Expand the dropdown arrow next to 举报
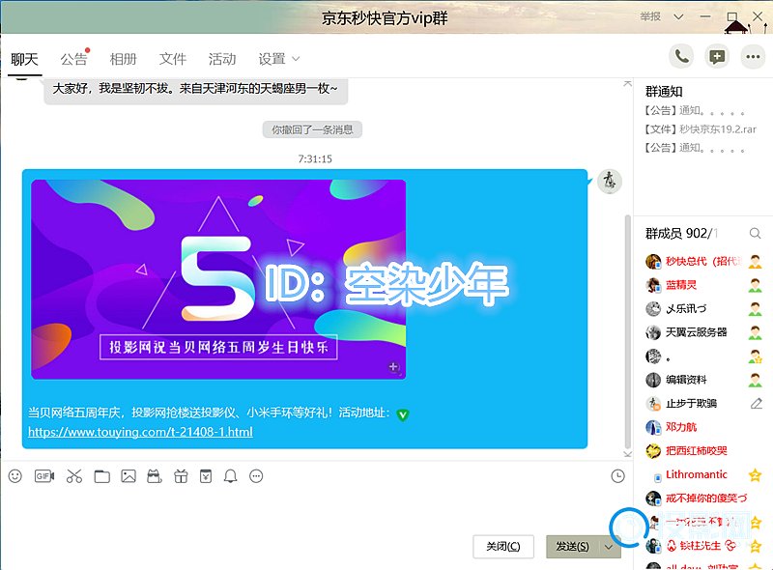 click(x=679, y=16)
